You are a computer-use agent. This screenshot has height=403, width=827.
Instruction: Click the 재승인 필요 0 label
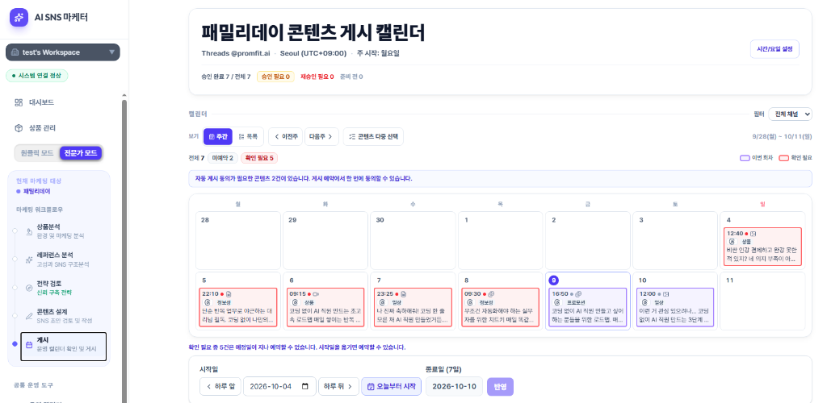point(317,77)
